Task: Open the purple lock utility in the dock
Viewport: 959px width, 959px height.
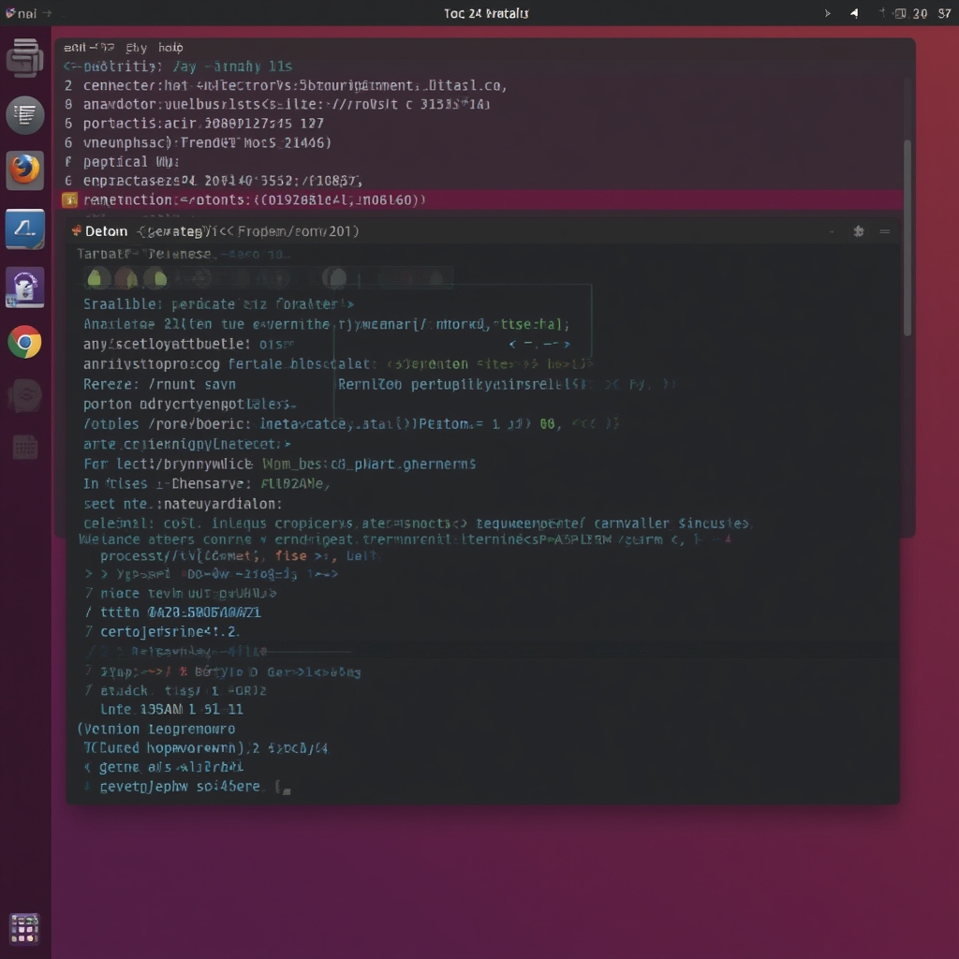Action: (25, 287)
